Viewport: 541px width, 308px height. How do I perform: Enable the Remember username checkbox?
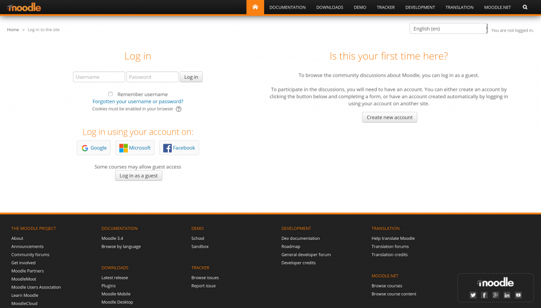pos(110,94)
